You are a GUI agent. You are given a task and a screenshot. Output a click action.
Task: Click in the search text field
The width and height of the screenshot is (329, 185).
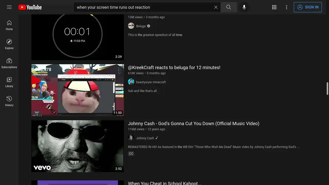144,7
